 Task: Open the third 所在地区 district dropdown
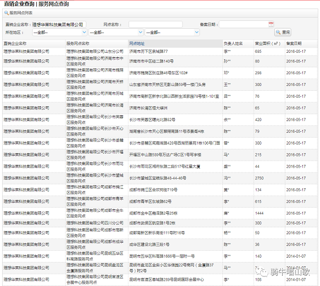coord(172,32)
